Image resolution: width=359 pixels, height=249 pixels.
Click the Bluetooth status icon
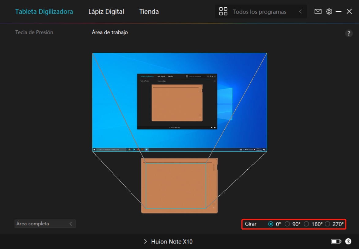coord(348,241)
